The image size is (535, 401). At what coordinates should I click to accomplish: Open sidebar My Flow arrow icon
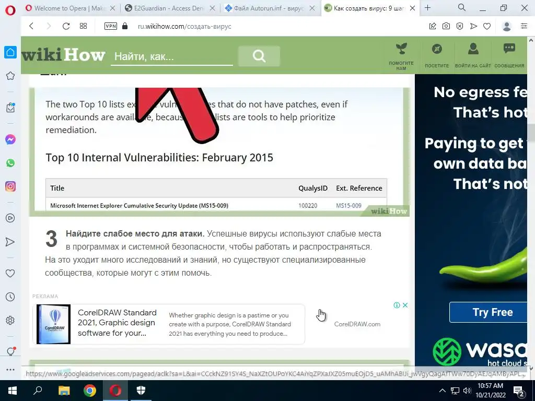(10, 242)
